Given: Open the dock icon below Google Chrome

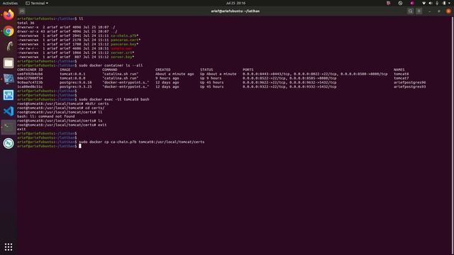Looking at the screenshot, I should pos(9,47).
